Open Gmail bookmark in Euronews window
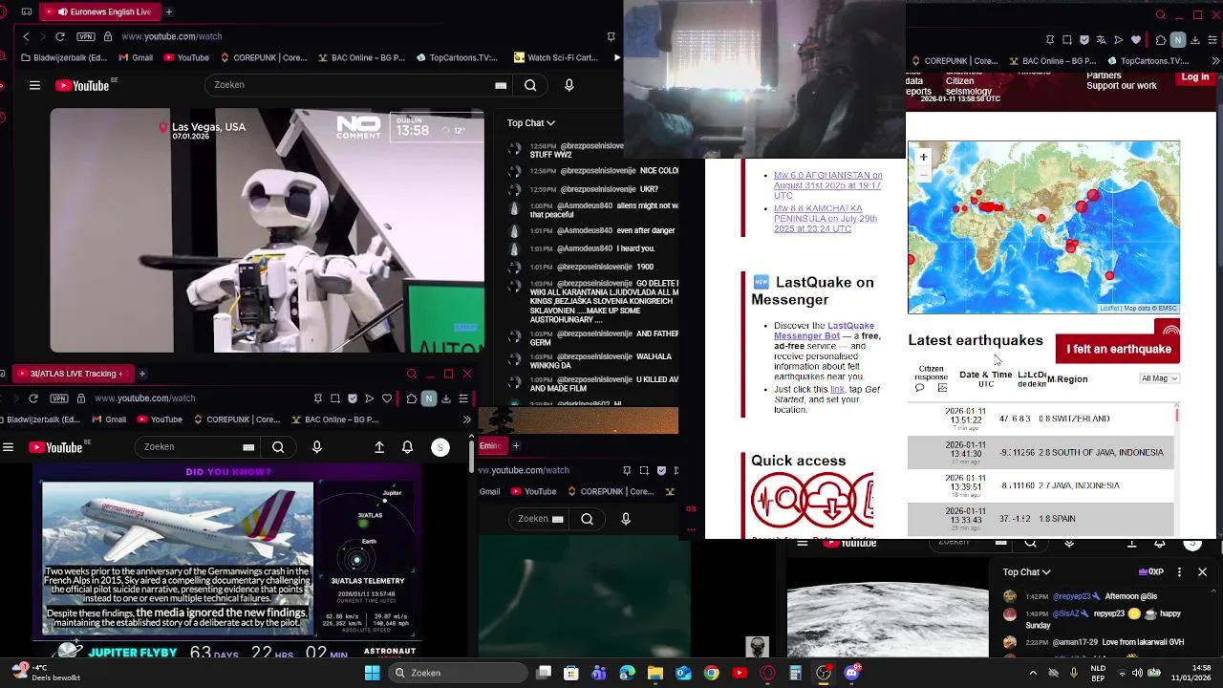Image resolution: width=1223 pixels, height=688 pixels. click(x=134, y=57)
